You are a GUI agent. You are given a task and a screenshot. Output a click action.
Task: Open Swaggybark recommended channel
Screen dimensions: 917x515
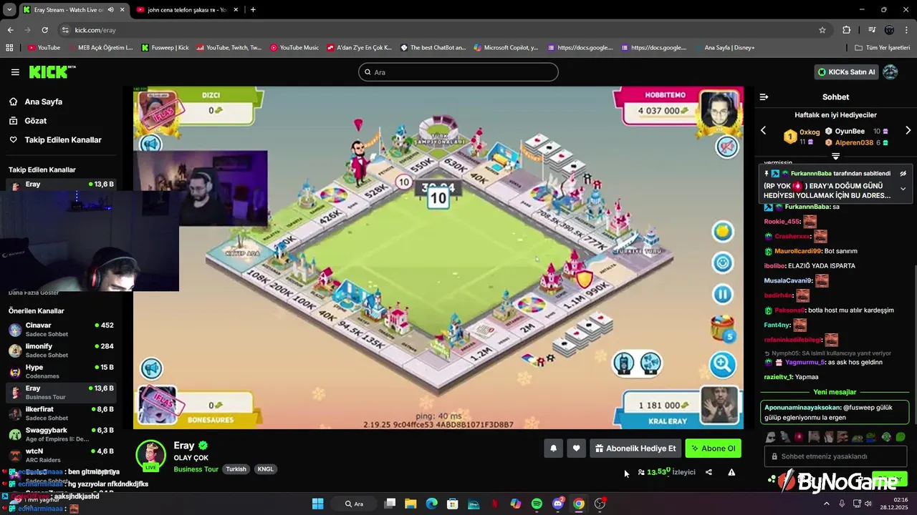point(61,434)
